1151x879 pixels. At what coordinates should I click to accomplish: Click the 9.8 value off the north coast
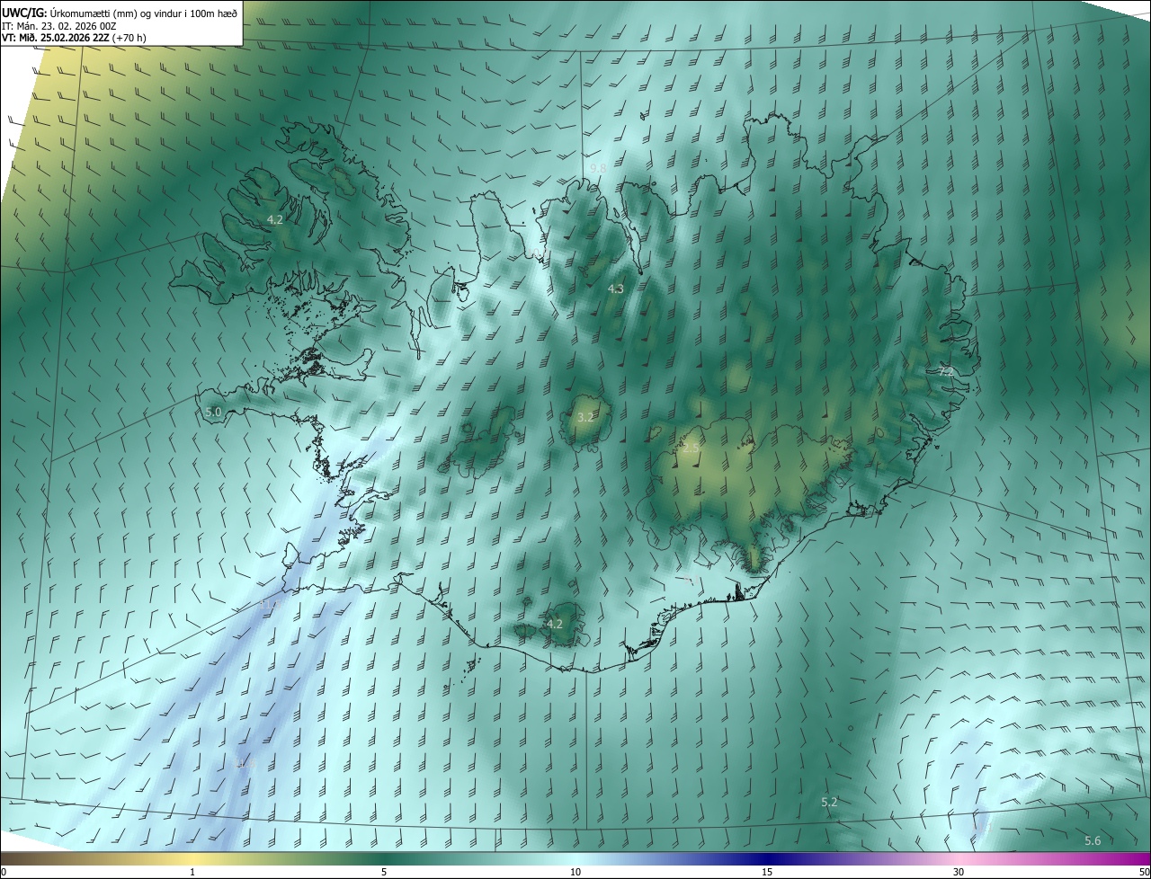point(598,168)
